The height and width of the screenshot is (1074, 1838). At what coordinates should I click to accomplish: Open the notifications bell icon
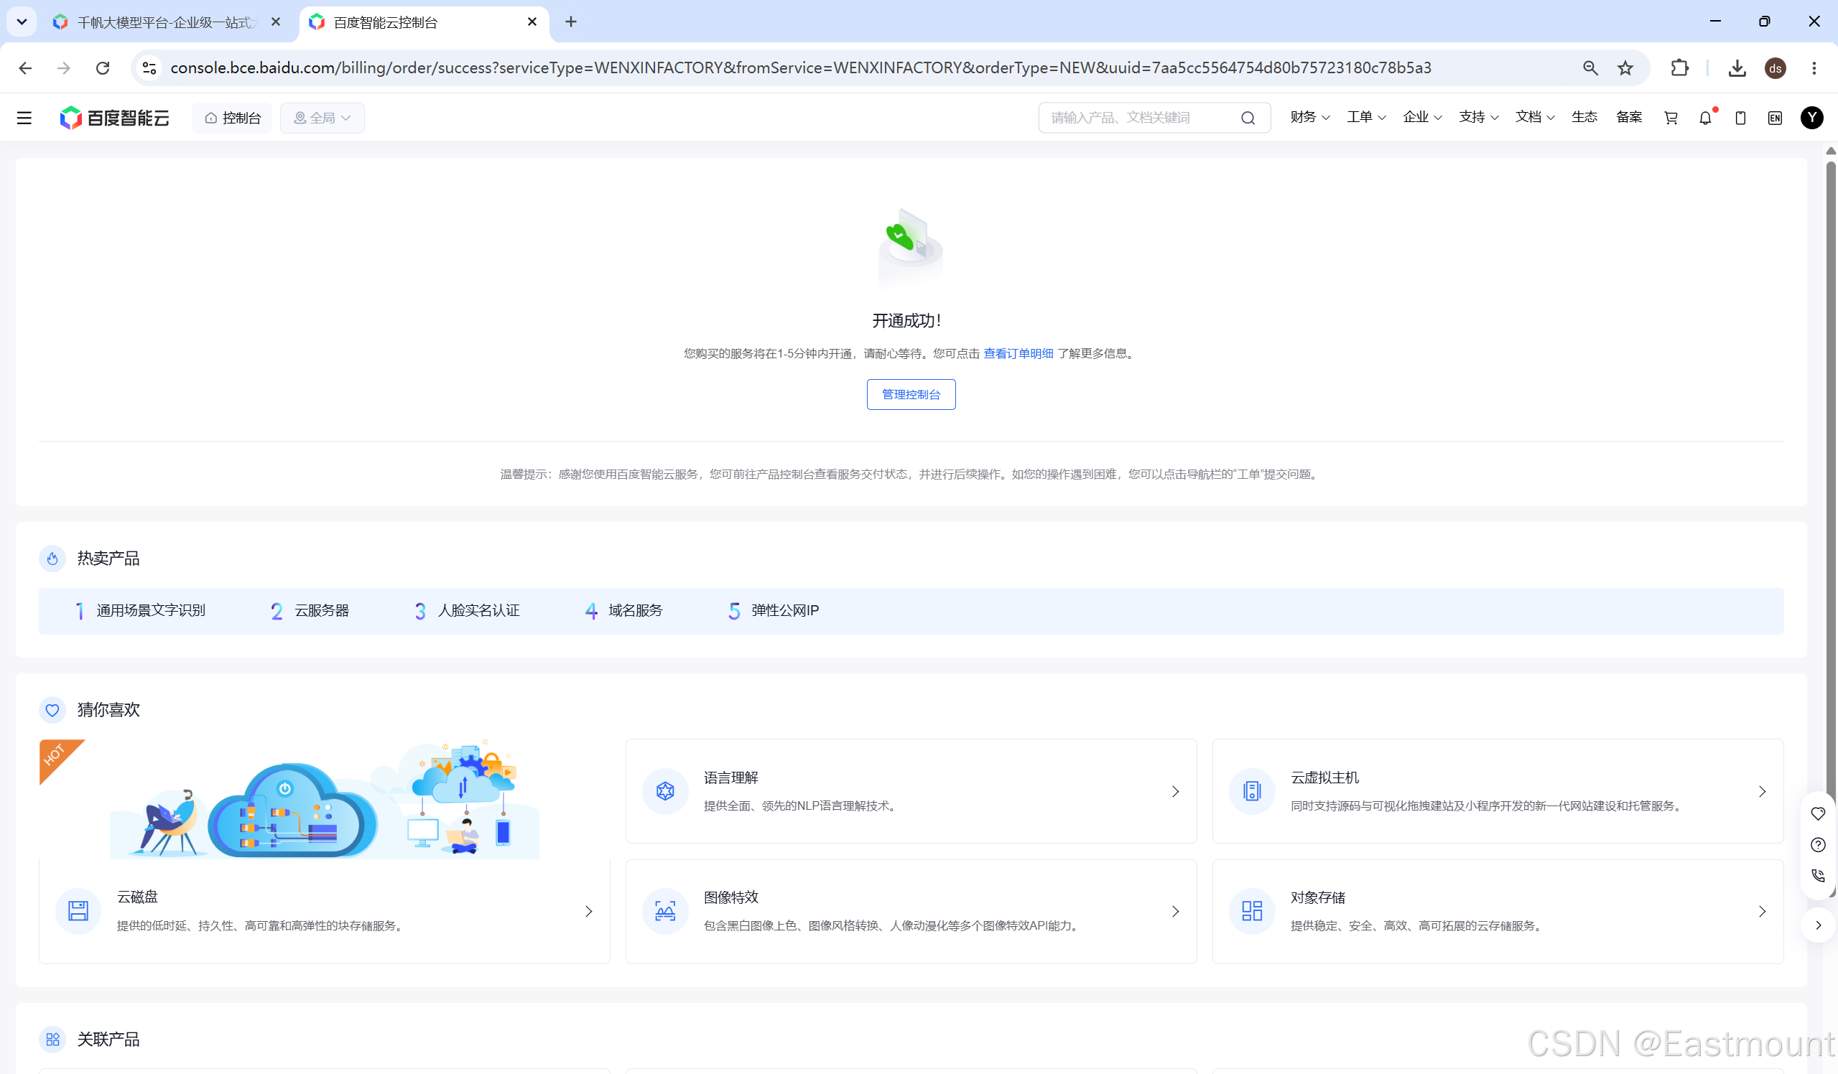click(1705, 118)
